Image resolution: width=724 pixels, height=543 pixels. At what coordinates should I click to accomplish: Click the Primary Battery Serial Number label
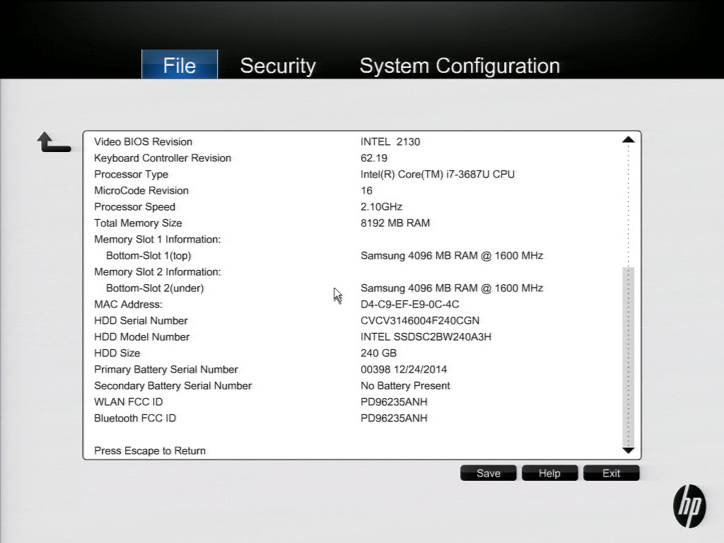click(x=166, y=369)
